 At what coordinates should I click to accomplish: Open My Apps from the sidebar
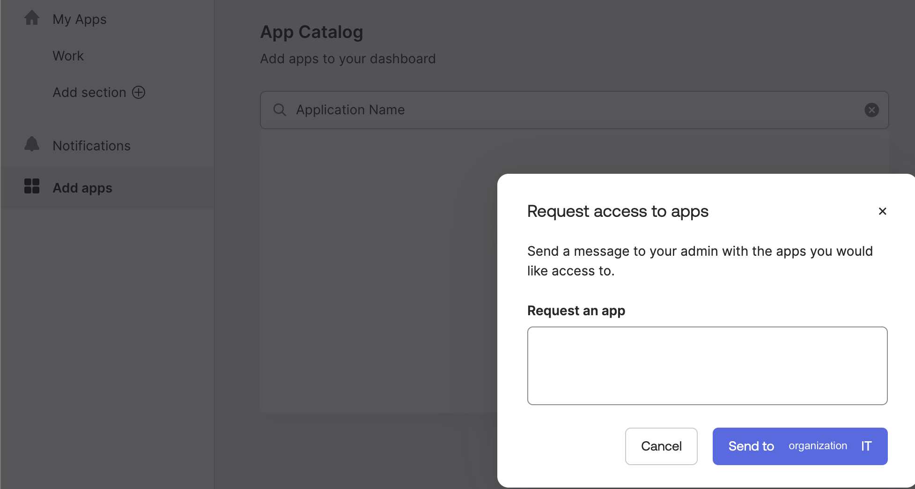click(x=79, y=19)
